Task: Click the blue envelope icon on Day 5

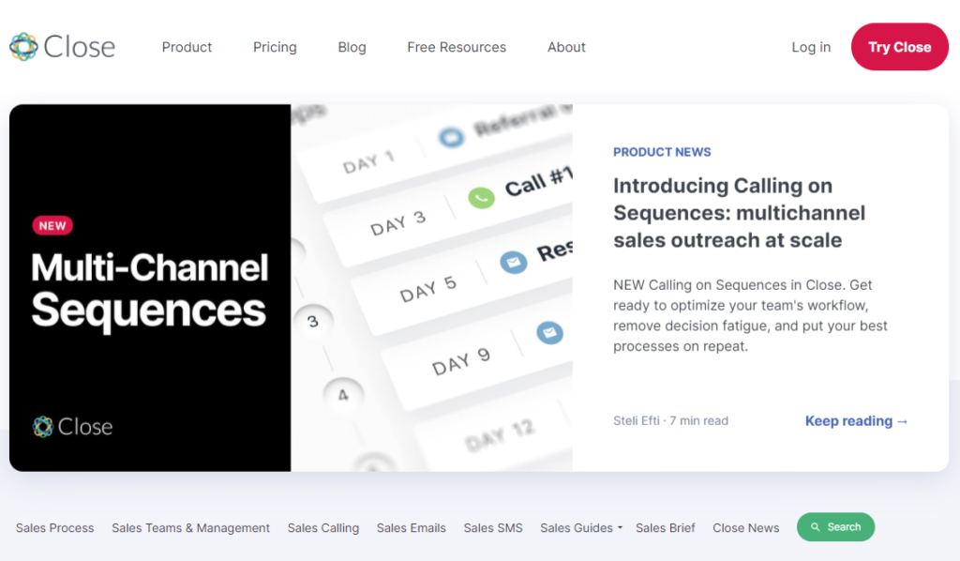Action: click(513, 263)
